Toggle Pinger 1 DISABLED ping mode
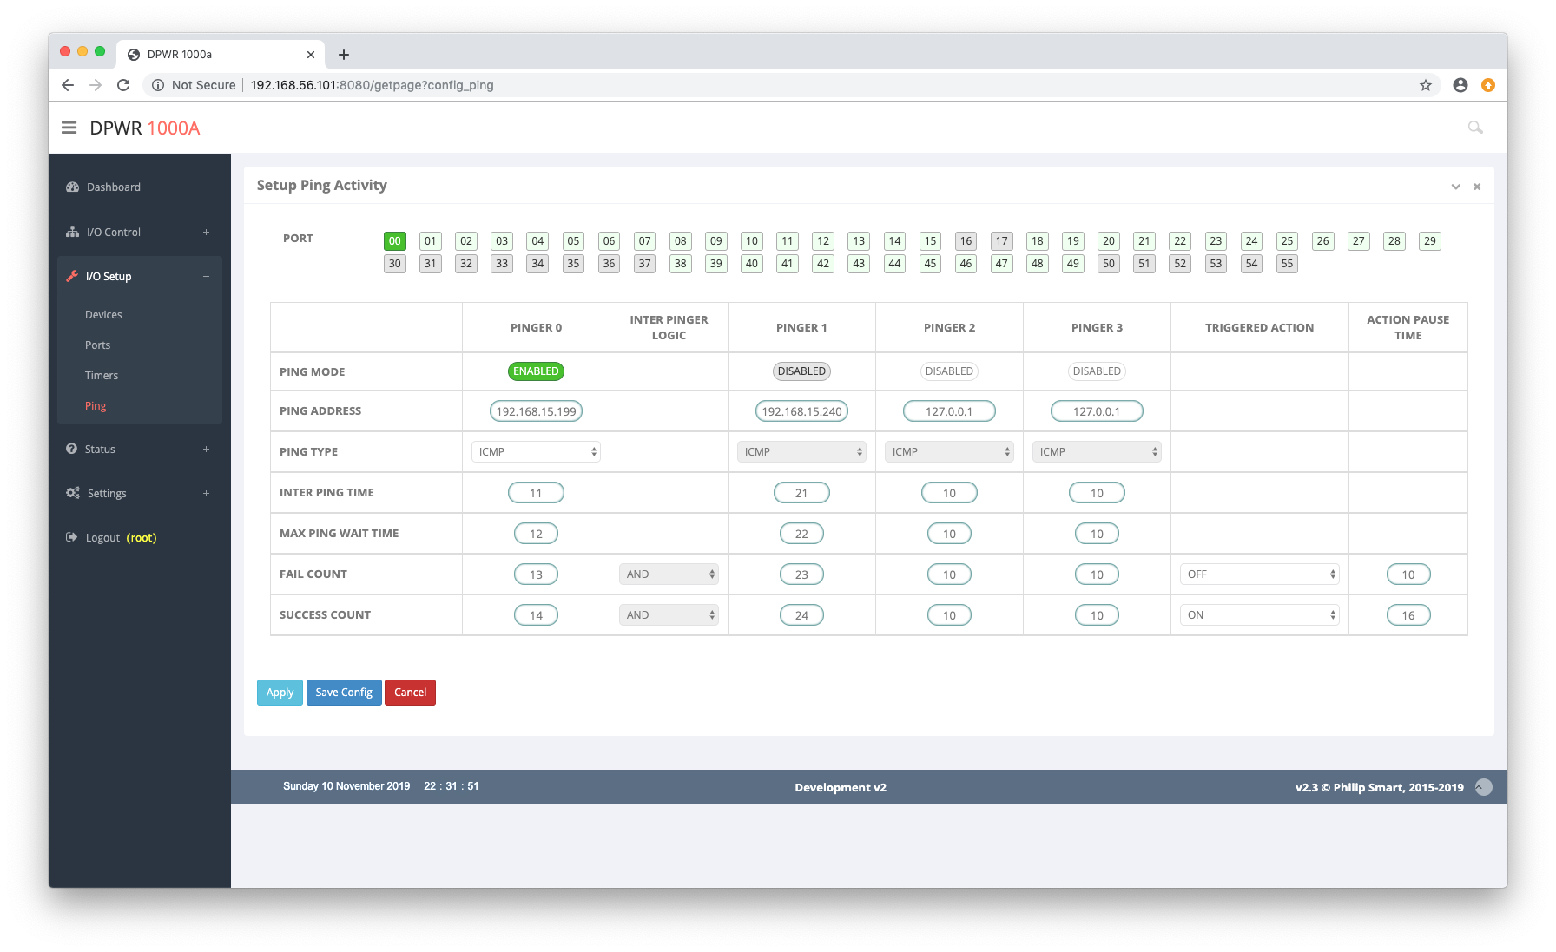The height and width of the screenshot is (952, 1556). 801,371
